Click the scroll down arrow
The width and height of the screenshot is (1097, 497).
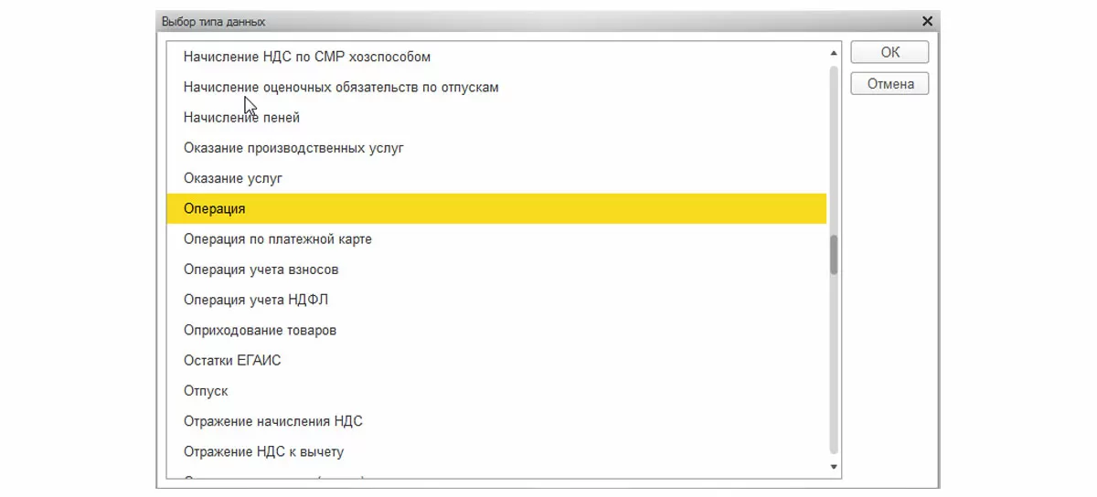pos(834,467)
